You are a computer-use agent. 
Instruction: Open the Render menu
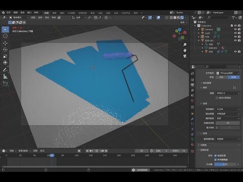[22, 13]
